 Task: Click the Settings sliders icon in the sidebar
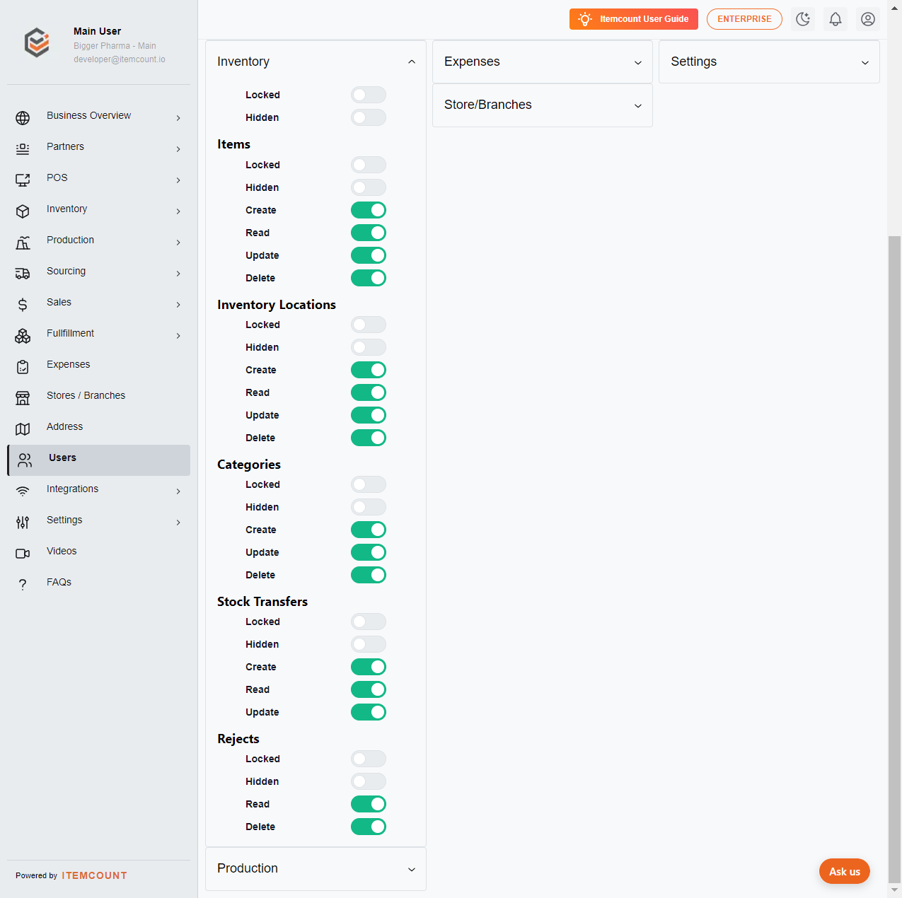23,523
